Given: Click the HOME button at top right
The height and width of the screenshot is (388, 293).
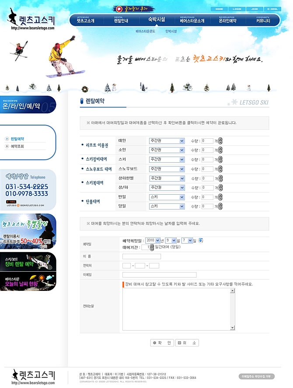Looking at the screenshot, I should coord(219,9).
